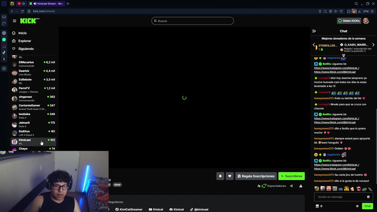This screenshot has width=377, height=212.
Task: Open Daarick Live Music channel
Action: pos(33,72)
